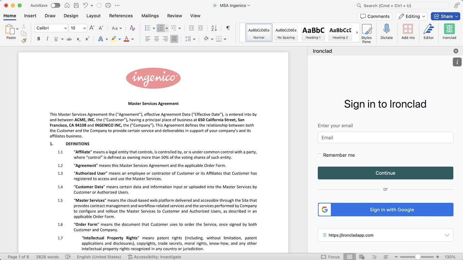
Task: Click the Copy icon in clipboard group
Action: coord(24,33)
